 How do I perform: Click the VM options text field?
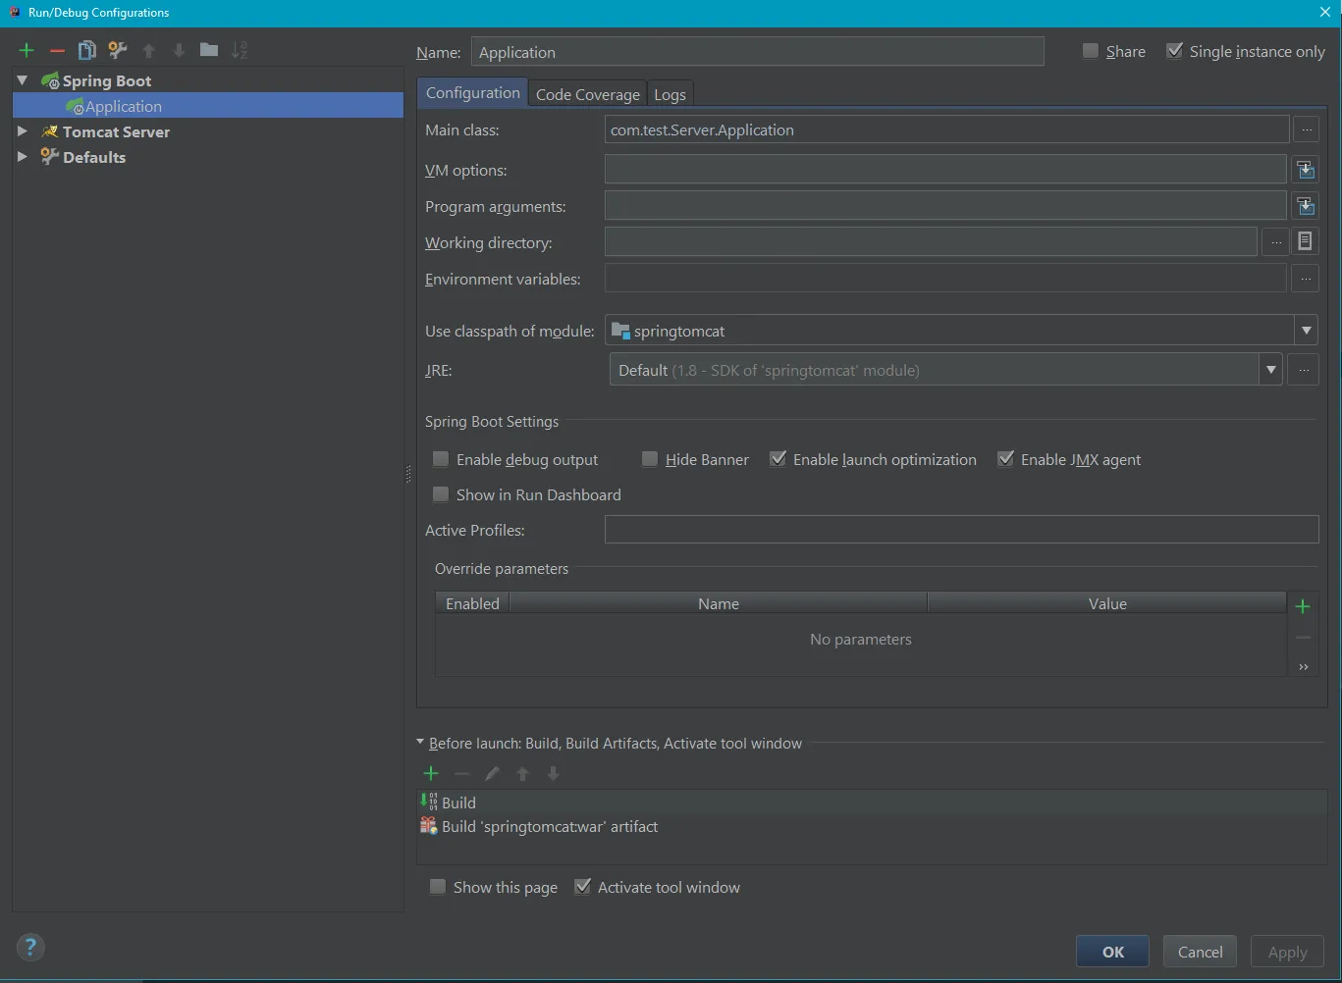coord(945,170)
